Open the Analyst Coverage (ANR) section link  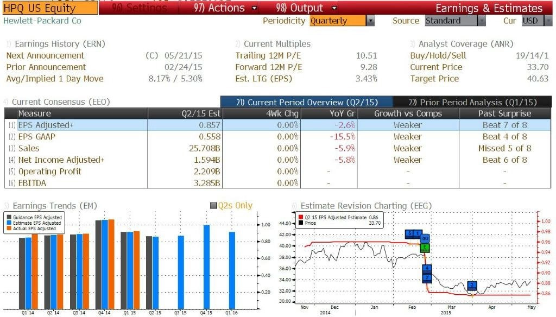[466, 44]
